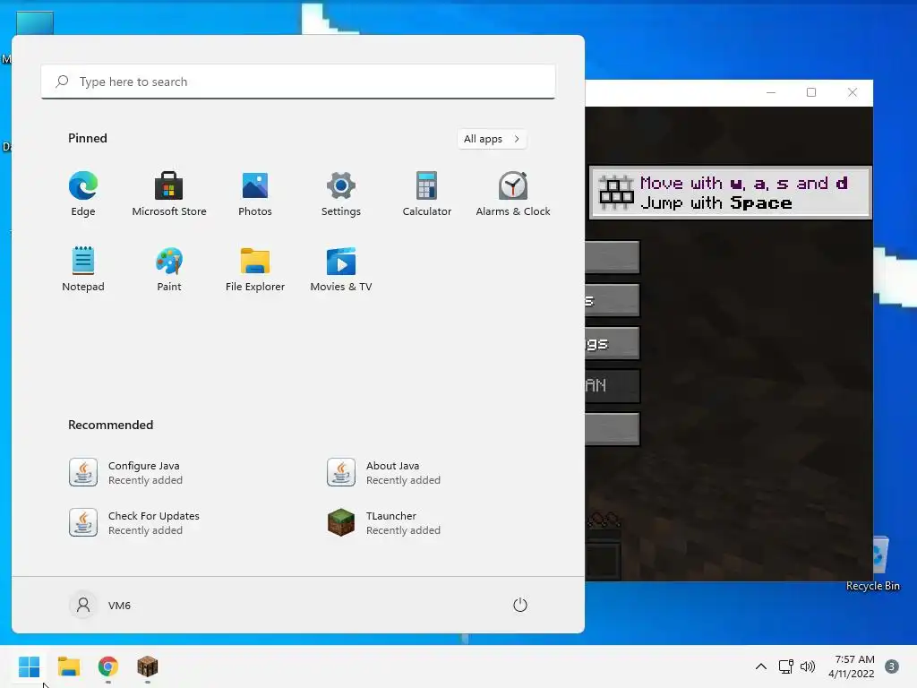Open File Explorer pinned app
917x688 pixels.
tap(255, 269)
